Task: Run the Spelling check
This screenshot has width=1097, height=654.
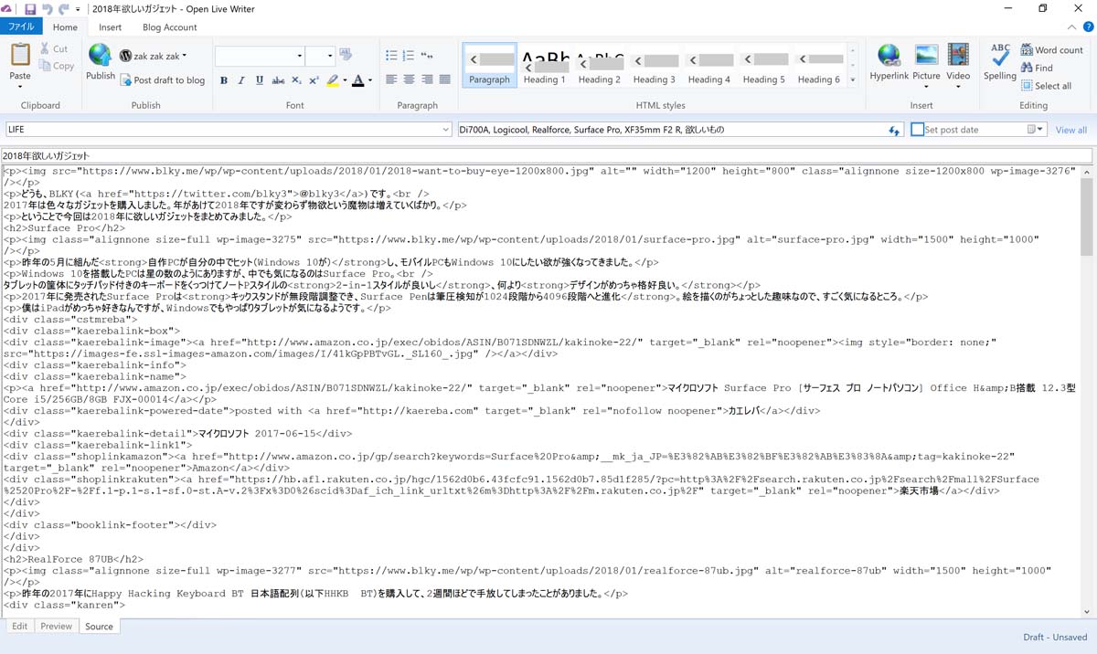Action: (1000, 62)
